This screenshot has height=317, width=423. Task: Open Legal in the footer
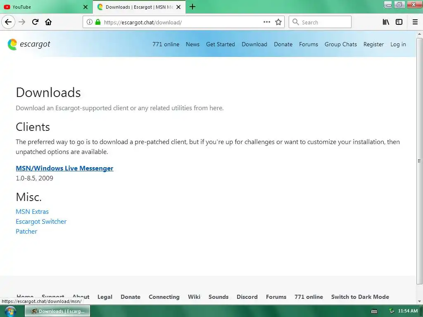pyautogui.click(x=105, y=297)
